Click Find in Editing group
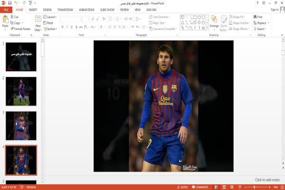 pyautogui.click(x=258, y=17)
